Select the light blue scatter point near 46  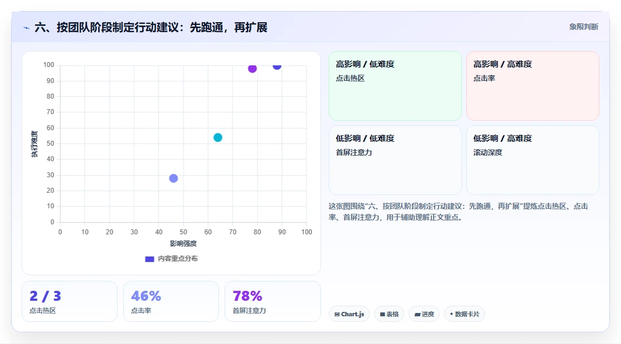174,178
